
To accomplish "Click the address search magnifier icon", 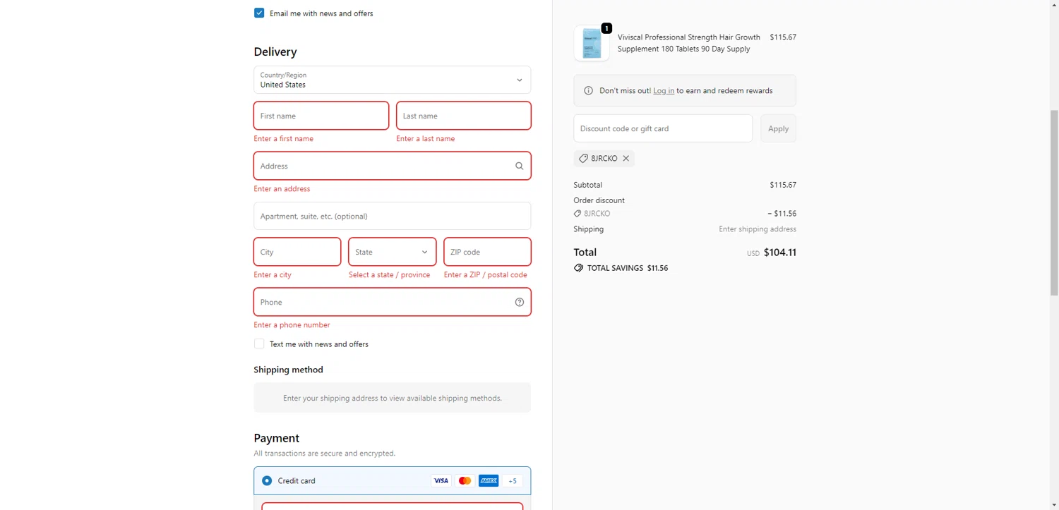I will (x=519, y=166).
